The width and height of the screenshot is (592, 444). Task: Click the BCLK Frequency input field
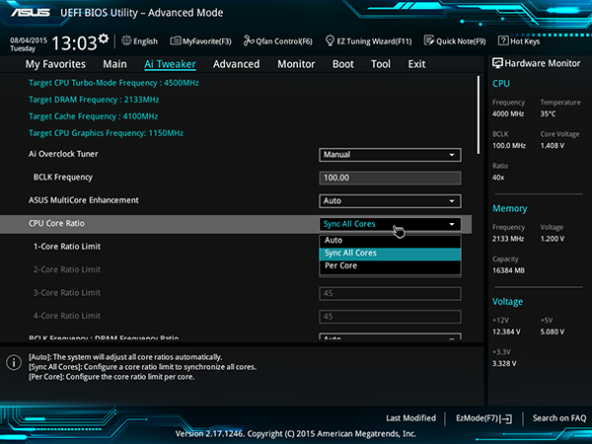(390, 178)
